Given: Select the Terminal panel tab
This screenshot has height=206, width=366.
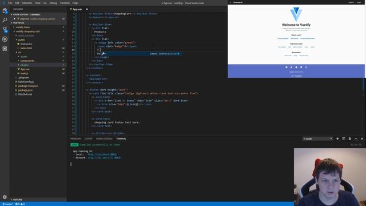Looking at the screenshot, I should pos(121,138).
